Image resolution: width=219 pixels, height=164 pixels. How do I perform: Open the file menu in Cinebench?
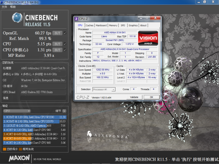(x=4, y=7)
